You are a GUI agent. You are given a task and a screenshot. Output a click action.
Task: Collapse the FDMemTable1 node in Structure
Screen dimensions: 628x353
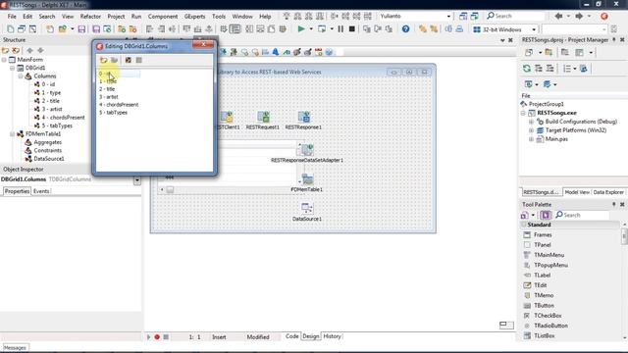(12, 134)
